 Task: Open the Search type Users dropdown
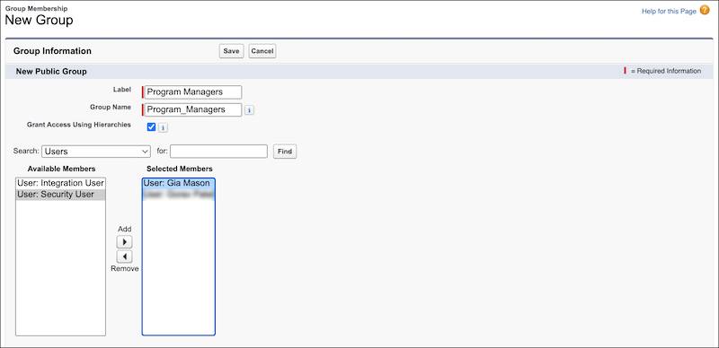point(96,151)
